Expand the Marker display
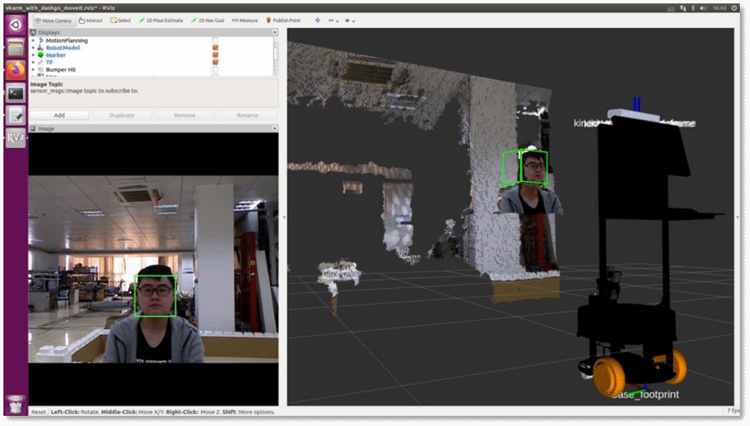 click(33, 55)
